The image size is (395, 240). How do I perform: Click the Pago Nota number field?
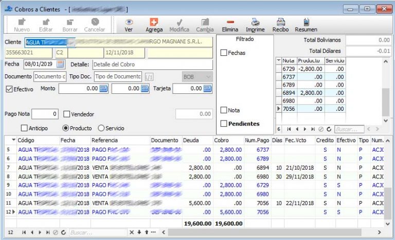(x=45, y=114)
